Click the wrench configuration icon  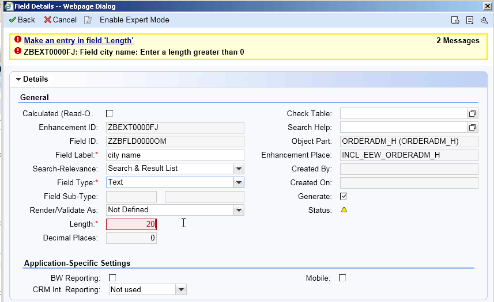click(x=484, y=21)
